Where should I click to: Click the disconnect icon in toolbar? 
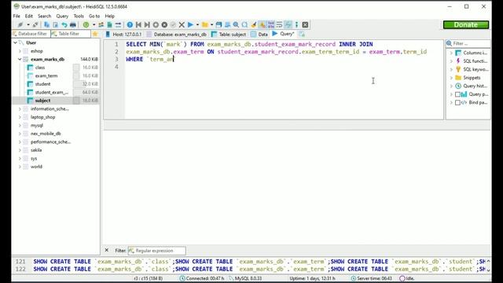[35, 24]
